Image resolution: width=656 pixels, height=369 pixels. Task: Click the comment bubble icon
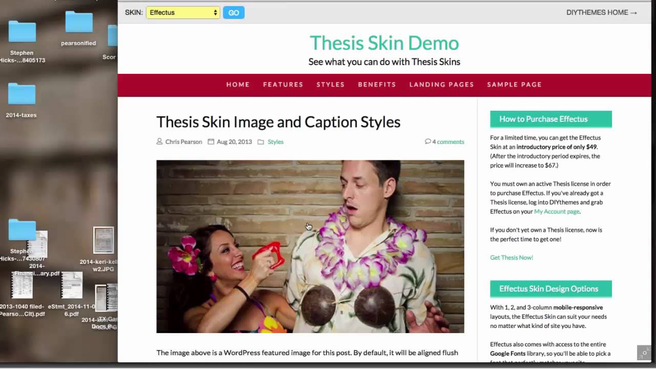tap(428, 141)
